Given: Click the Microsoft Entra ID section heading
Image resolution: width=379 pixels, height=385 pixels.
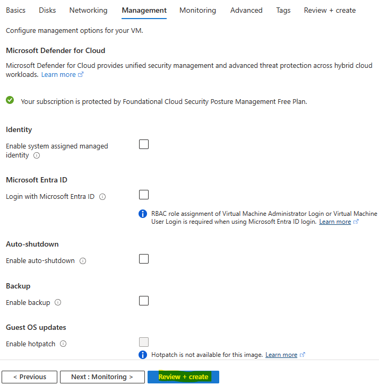Looking at the screenshot, I should coord(37,180).
